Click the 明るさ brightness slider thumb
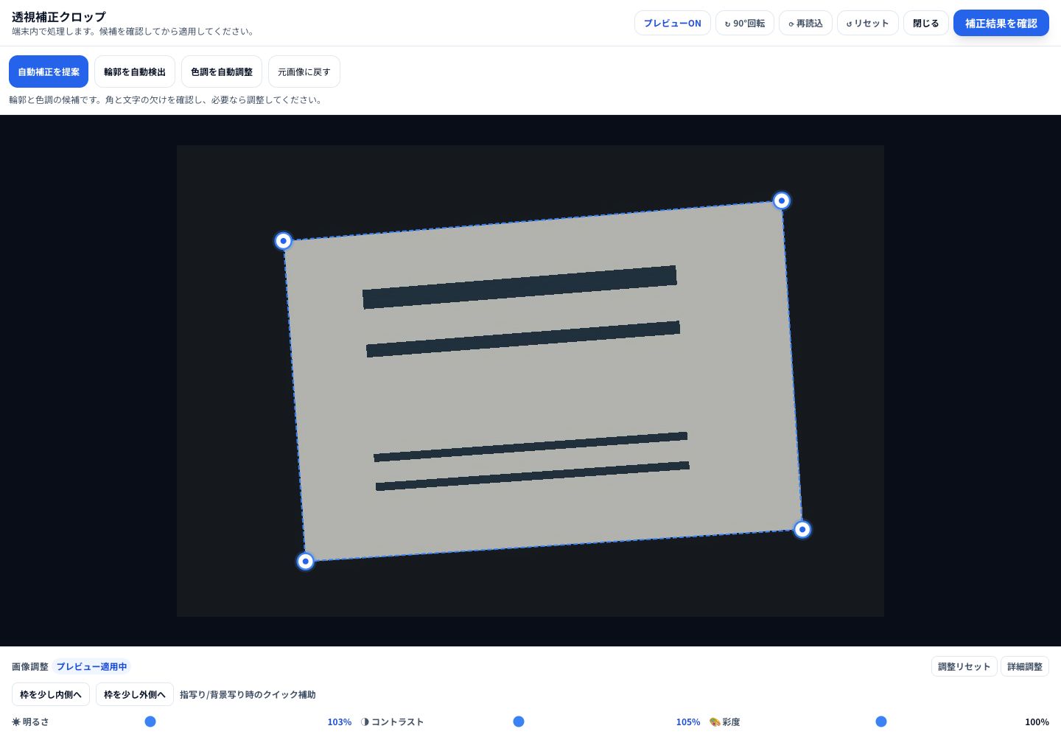The width and height of the screenshot is (1061, 737). (150, 722)
